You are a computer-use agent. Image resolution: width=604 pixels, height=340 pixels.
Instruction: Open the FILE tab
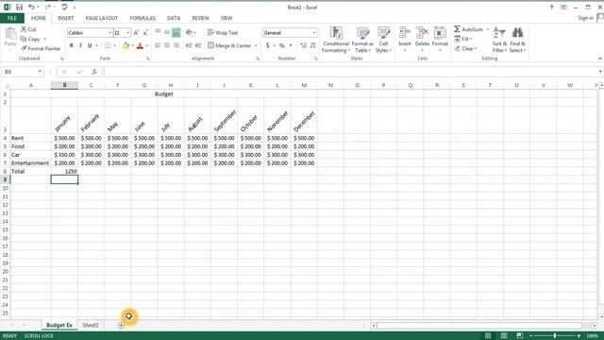12,18
